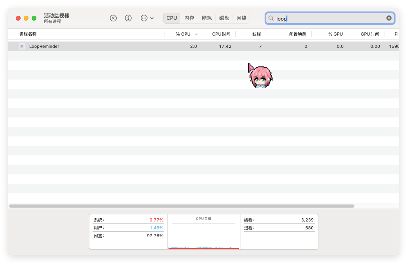Click the magnifying glass search icon
Image resolution: width=407 pixels, height=263 pixels.
[271, 18]
